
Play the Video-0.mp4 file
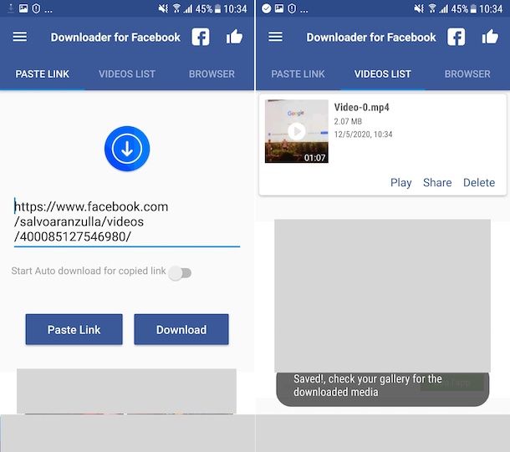[x=401, y=183]
